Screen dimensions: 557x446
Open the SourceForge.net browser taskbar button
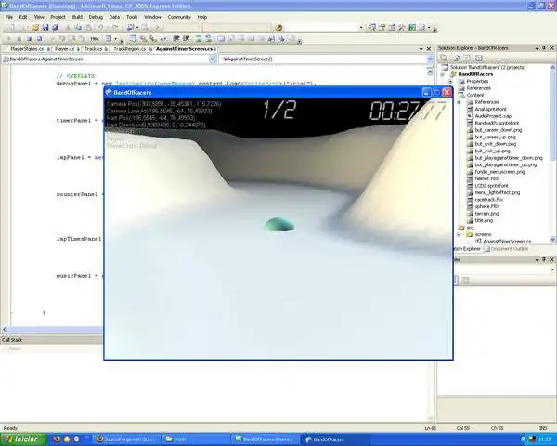(126, 439)
